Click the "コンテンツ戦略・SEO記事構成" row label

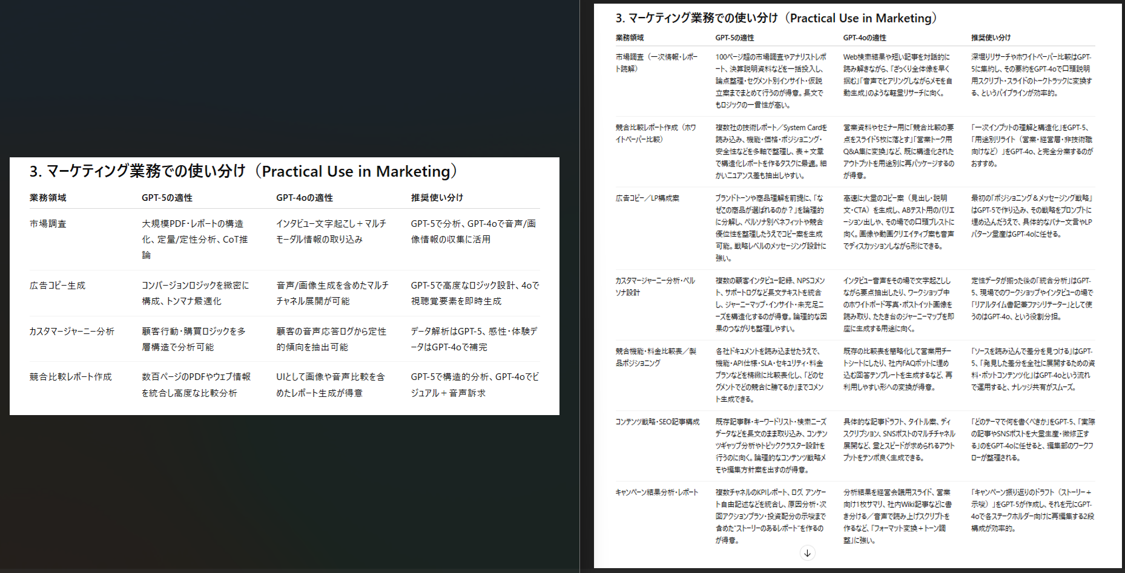[658, 422]
